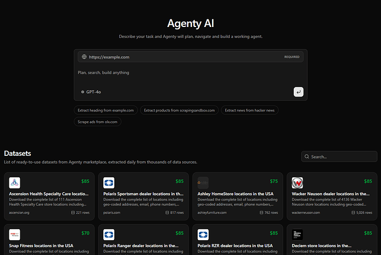Image resolution: width=381 pixels, height=255 pixels.
Task: Open the GPT-4o model selector
Action: tap(91, 92)
